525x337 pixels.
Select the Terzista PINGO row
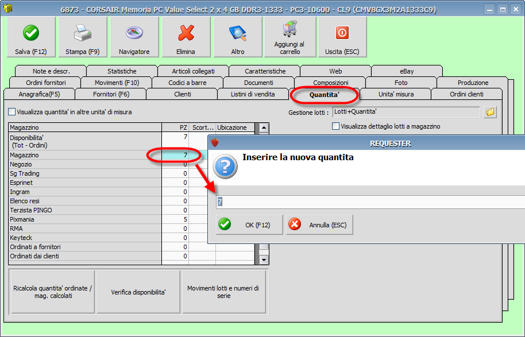[85, 210]
